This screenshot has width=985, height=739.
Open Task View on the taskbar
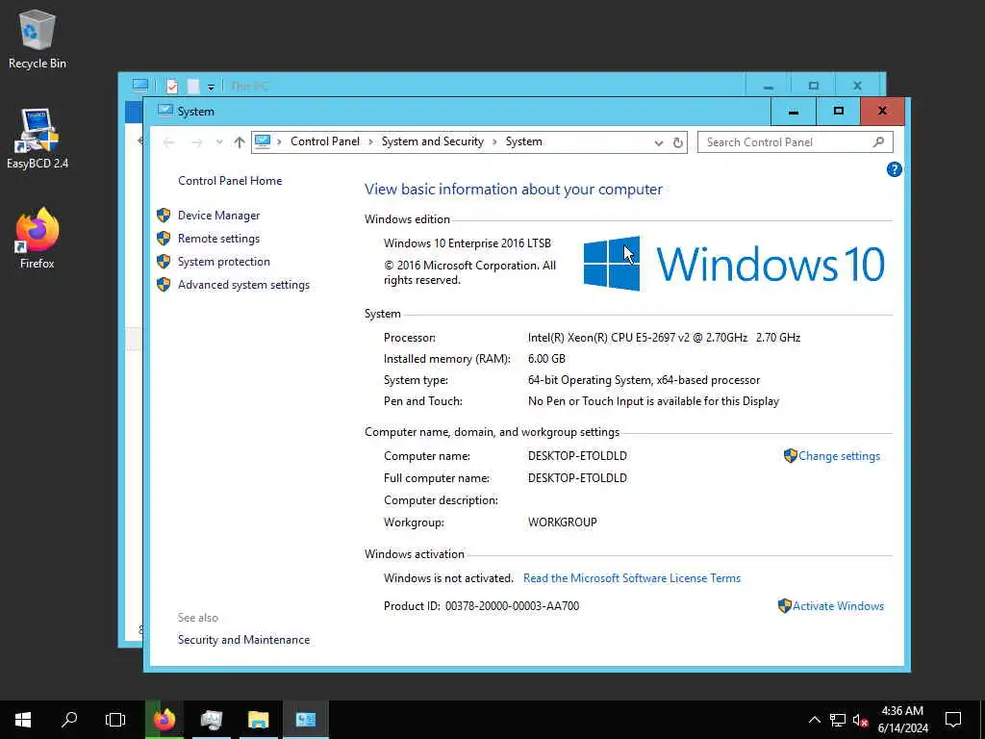click(115, 720)
